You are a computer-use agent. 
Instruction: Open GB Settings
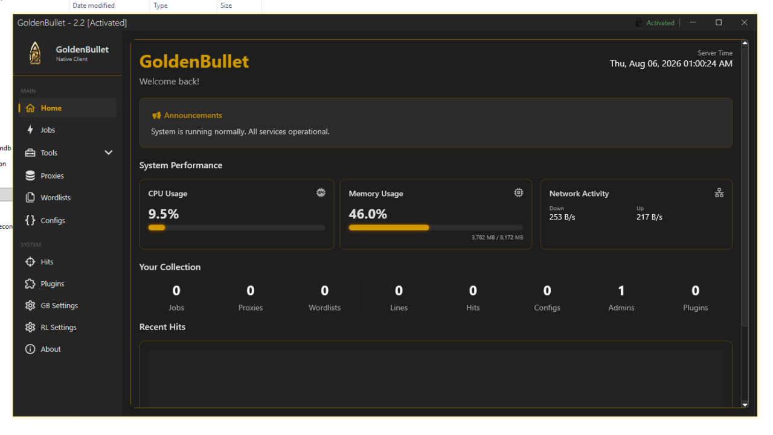click(x=68, y=305)
